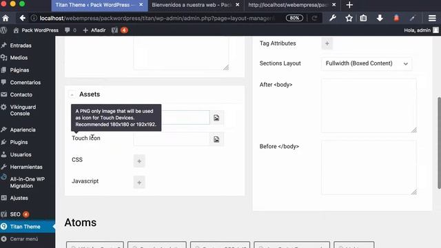Click the site info icon in address bar
The image size is (441, 248).
tap(34, 19)
